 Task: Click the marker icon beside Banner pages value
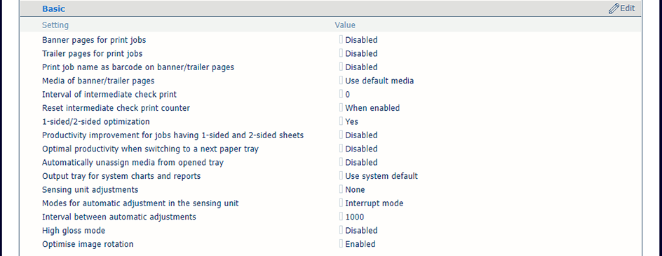point(341,40)
